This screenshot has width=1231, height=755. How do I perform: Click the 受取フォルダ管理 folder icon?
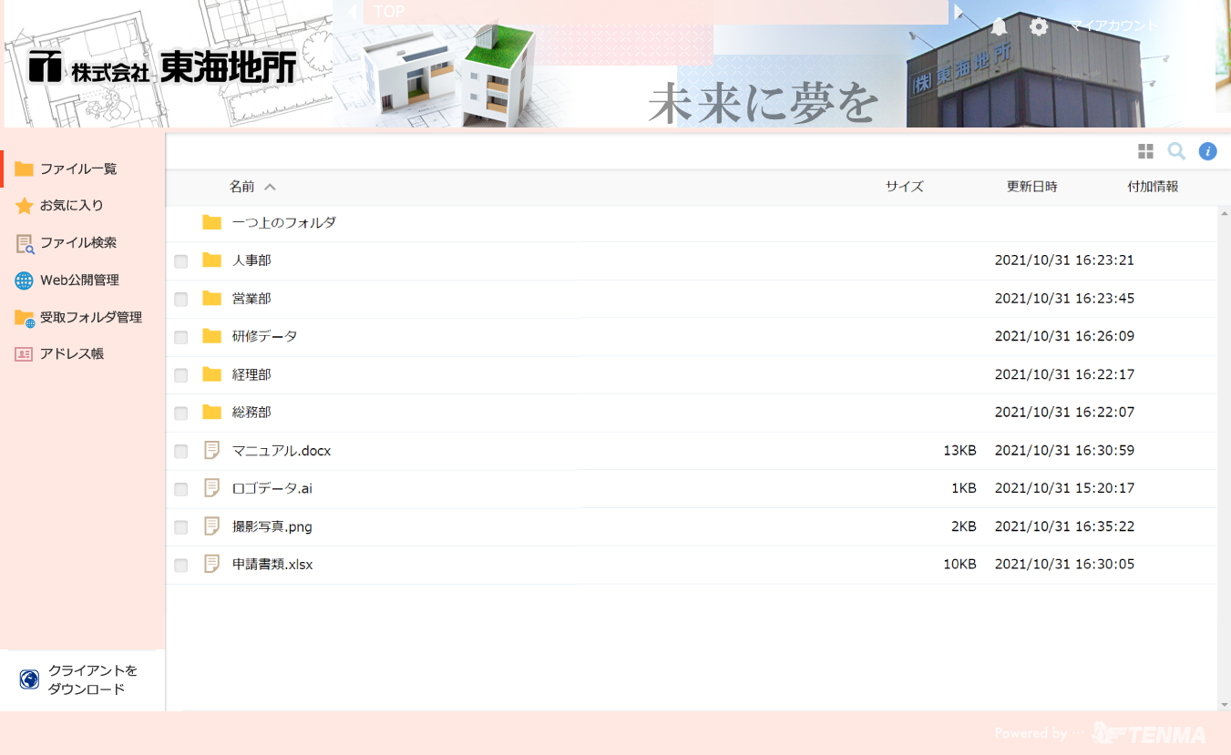click(25, 318)
